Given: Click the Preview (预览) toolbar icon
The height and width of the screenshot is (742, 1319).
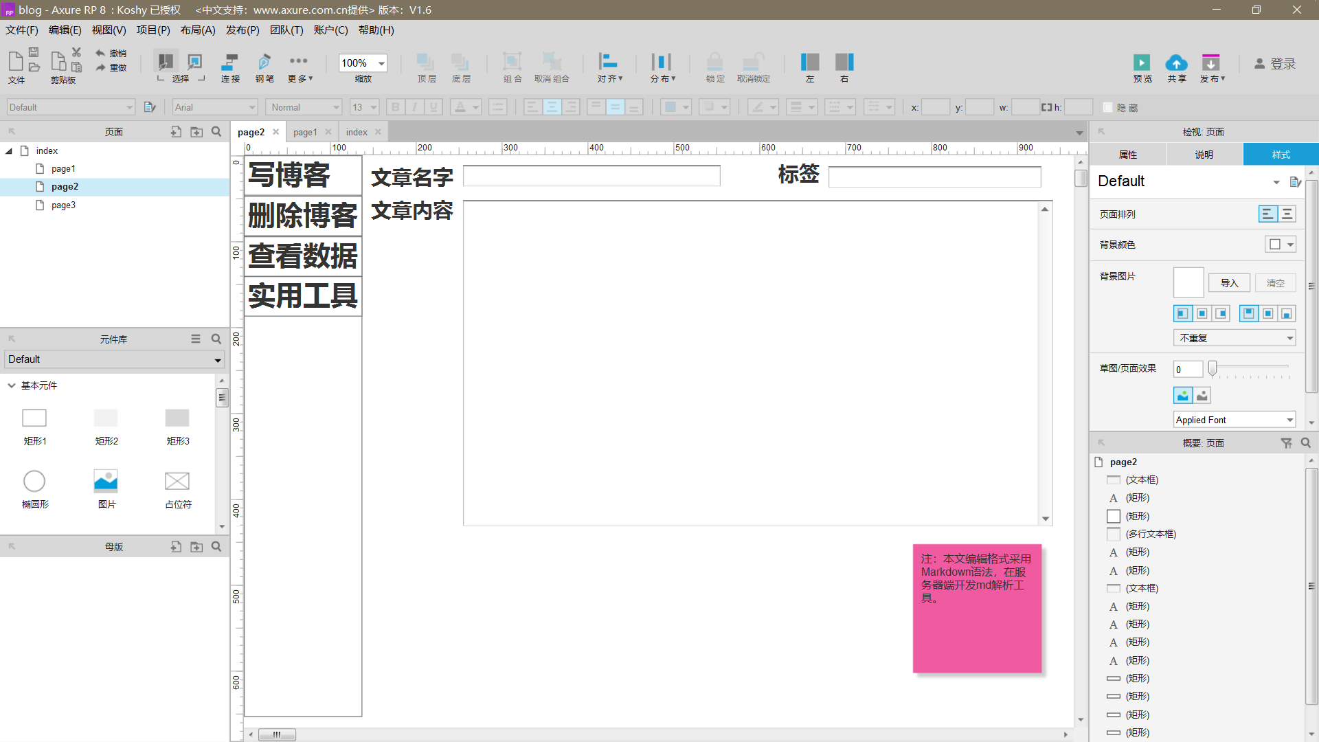Looking at the screenshot, I should 1142,63.
